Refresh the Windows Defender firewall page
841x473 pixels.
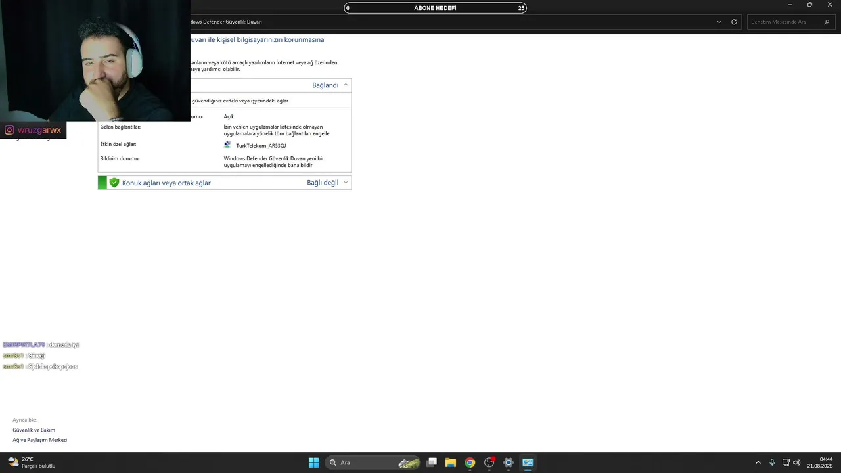tap(734, 22)
